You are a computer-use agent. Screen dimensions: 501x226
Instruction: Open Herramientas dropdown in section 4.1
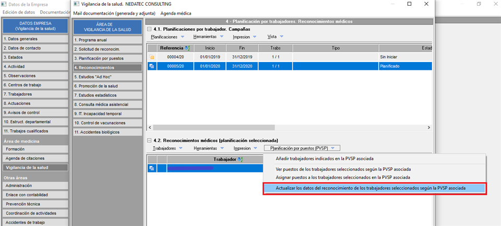pyautogui.click(x=208, y=37)
